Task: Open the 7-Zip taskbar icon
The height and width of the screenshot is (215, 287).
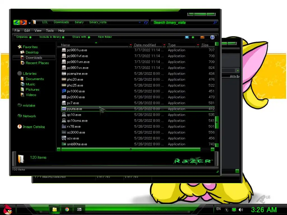Action: 79,209
